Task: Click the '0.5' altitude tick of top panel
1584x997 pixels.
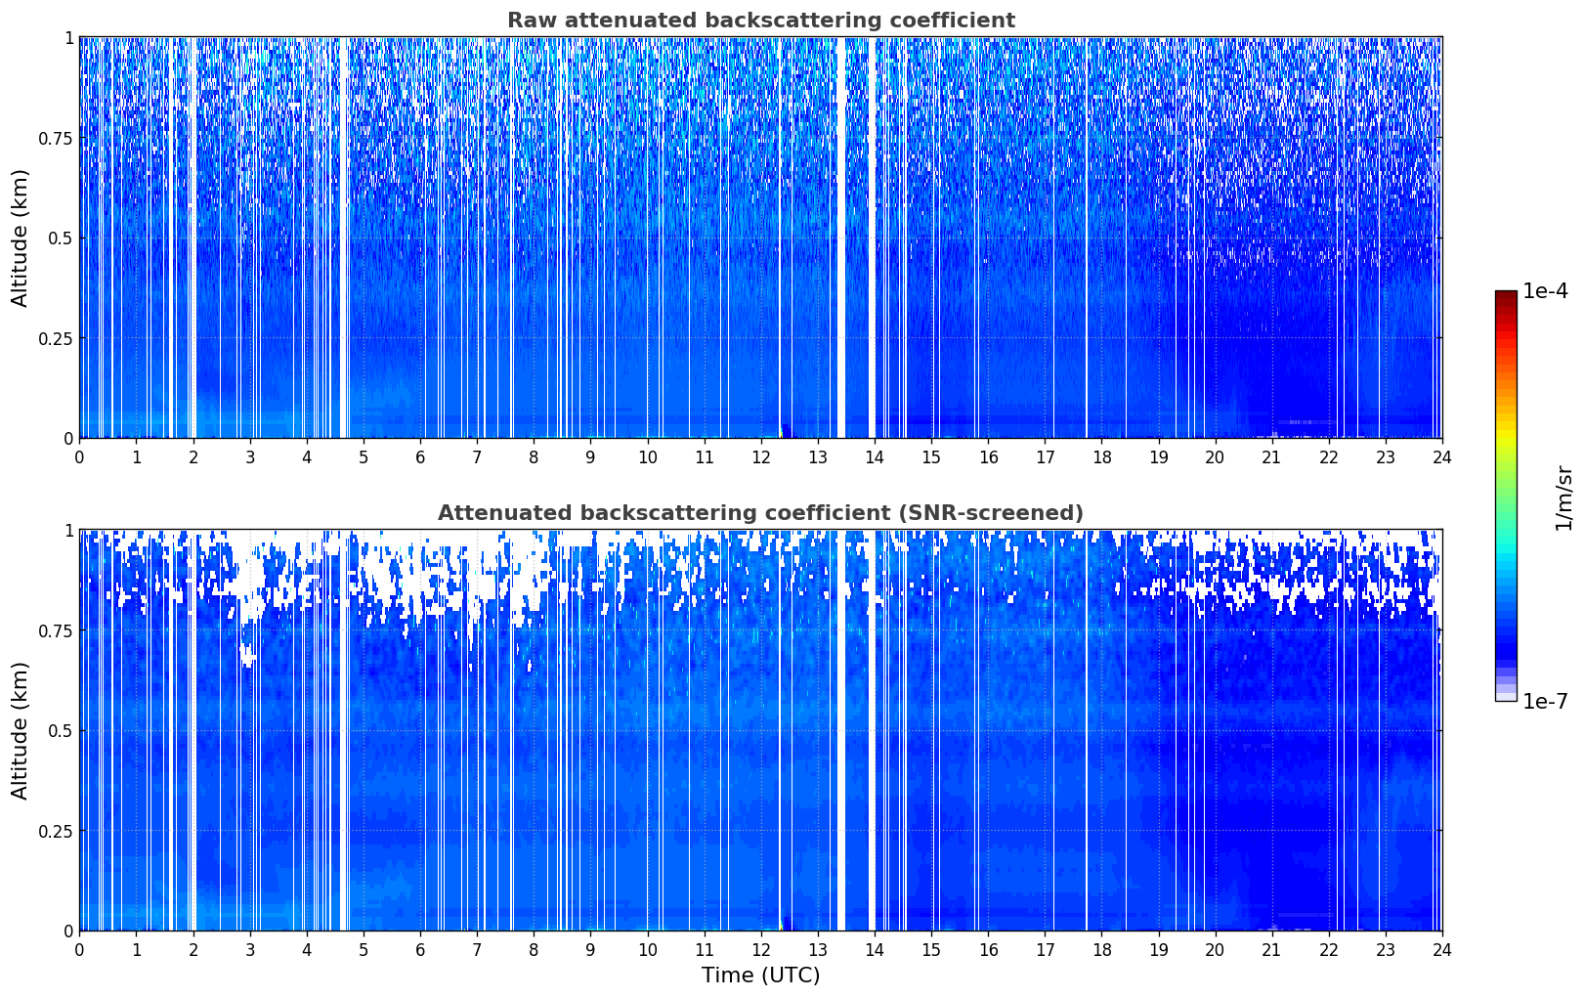Action: [x=62, y=238]
